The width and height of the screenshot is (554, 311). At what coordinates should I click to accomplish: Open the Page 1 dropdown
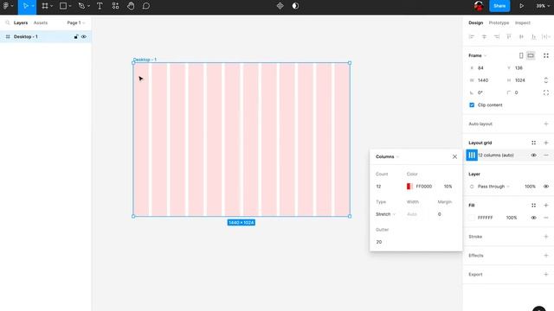click(75, 22)
